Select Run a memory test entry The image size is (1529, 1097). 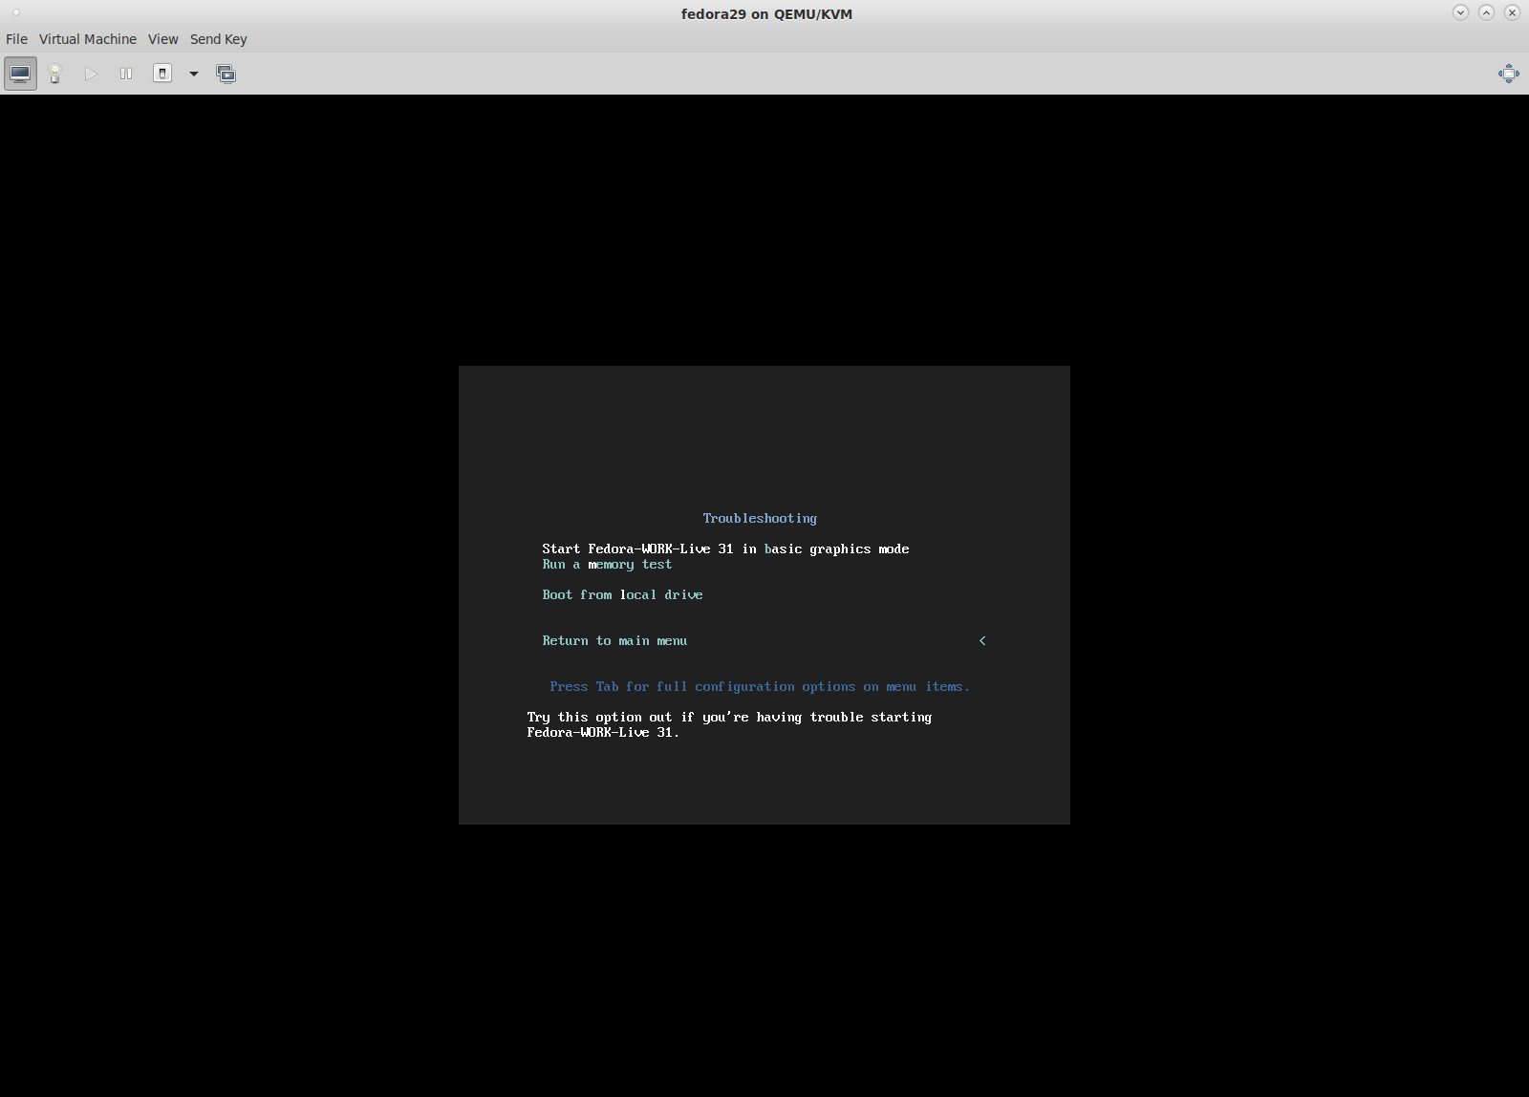pyautogui.click(x=607, y=564)
